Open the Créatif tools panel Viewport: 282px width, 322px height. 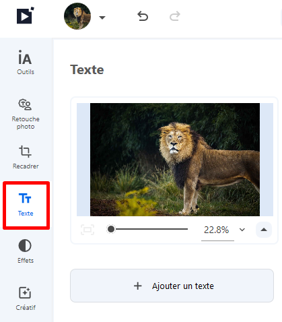pyautogui.click(x=25, y=298)
